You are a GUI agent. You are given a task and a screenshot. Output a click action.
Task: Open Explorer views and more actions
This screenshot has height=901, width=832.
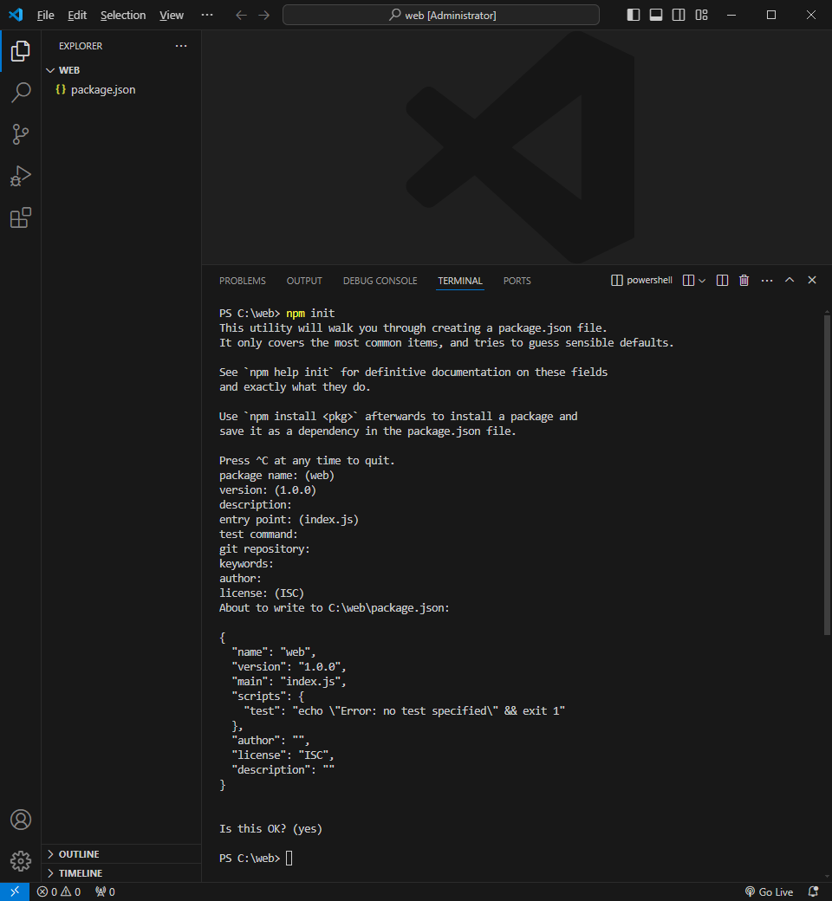click(181, 46)
